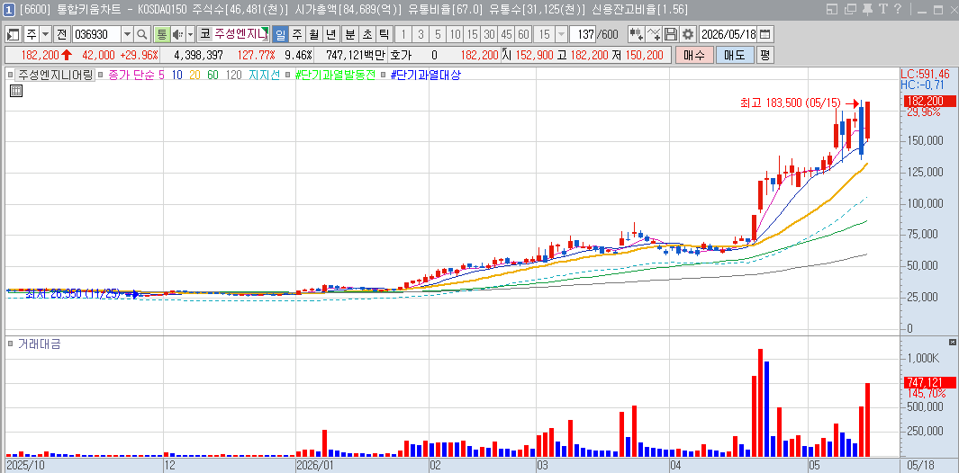Click the trade volume value 4,398,397
This screenshot has width=959, height=473.
click(198, 55)
